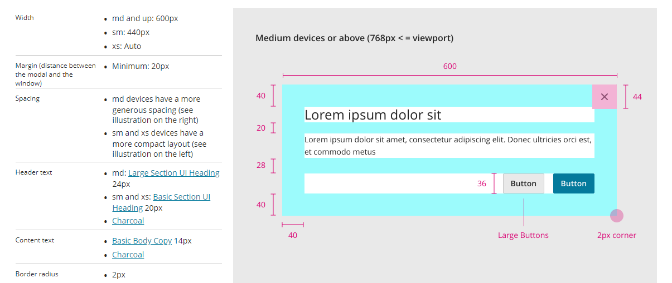Click the Medium devices or above heading
The height and width of the screenshot is (283, 672).
tap(355, 38)
